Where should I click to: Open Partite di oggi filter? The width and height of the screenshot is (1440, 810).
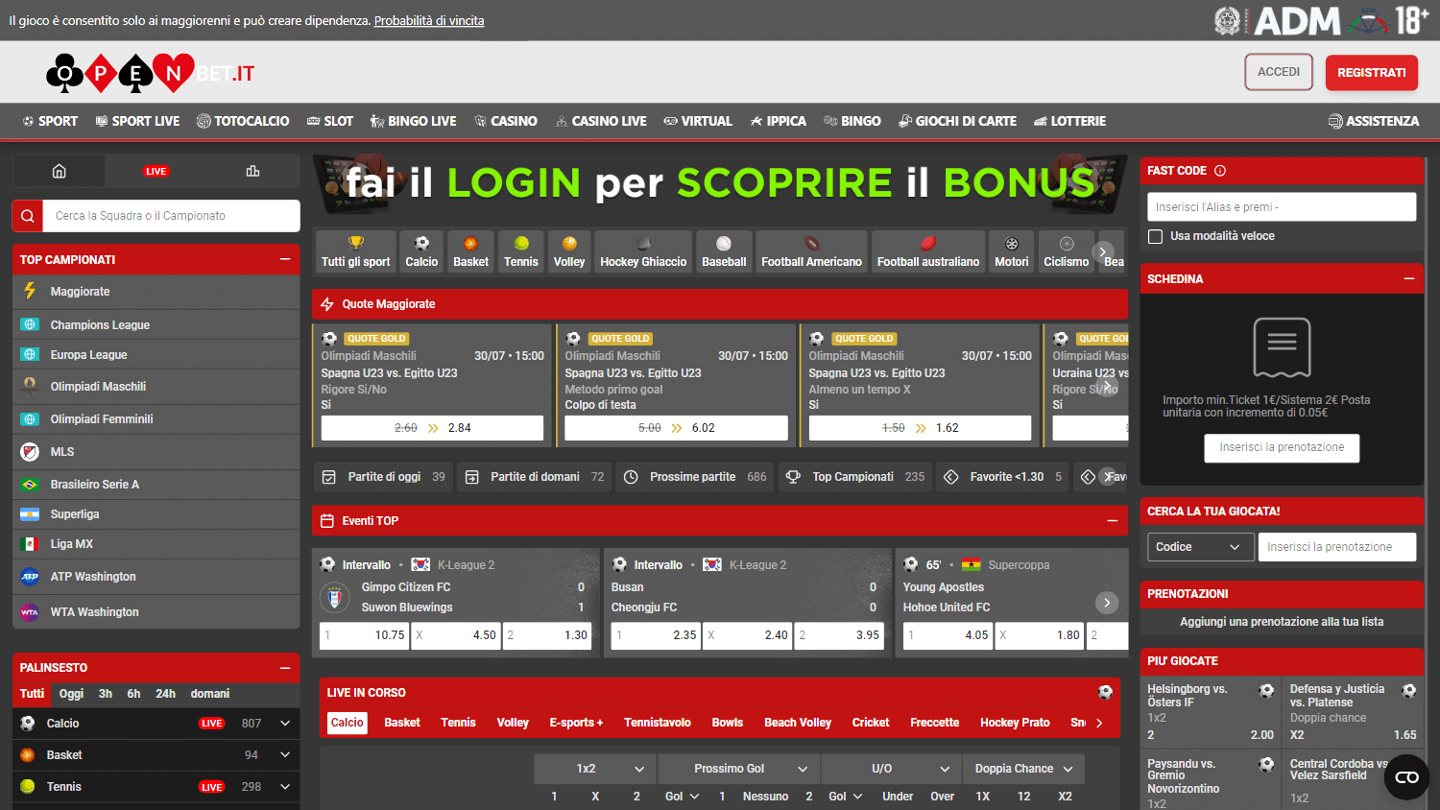click(x=383, y=477)
